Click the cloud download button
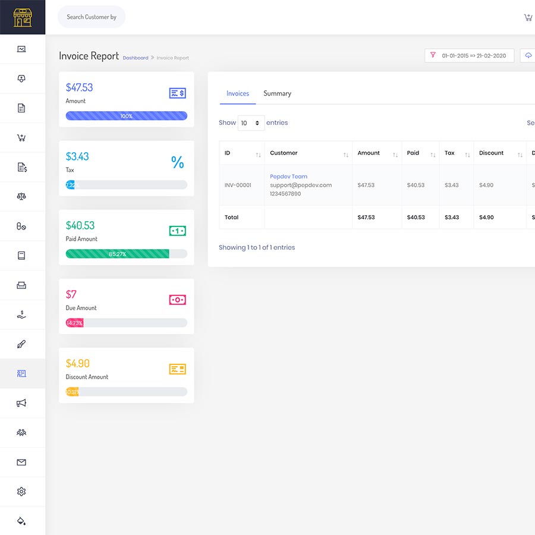 tap(528, 55)
